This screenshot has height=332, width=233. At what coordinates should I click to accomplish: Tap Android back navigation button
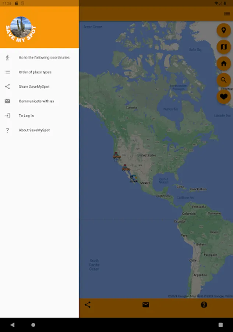13,325
